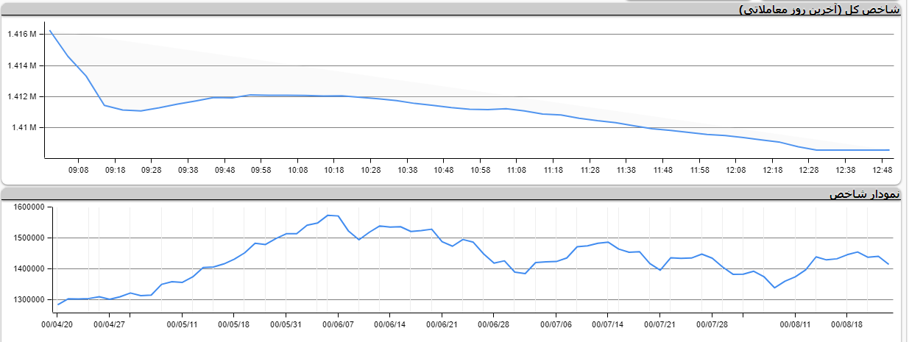Click the 09:08 time label on the intraday chart
The height and width of the screenshot is (342, 909).
click(x=79, y=170)
